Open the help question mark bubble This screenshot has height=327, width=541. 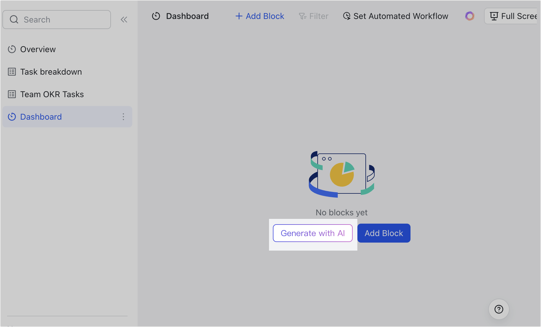pyautogui.click(x=499, y=309)
